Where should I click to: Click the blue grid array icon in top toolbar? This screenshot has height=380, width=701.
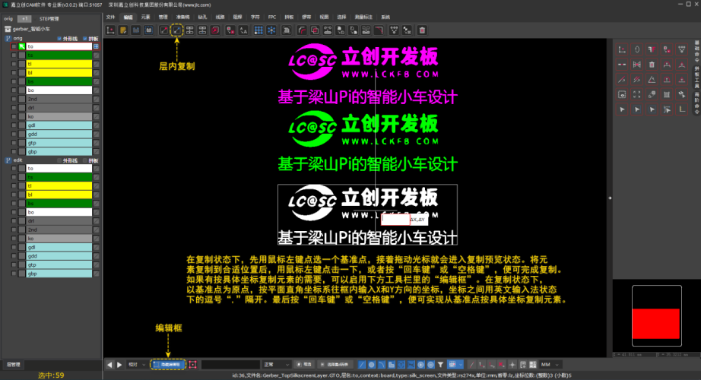point(259,30)
